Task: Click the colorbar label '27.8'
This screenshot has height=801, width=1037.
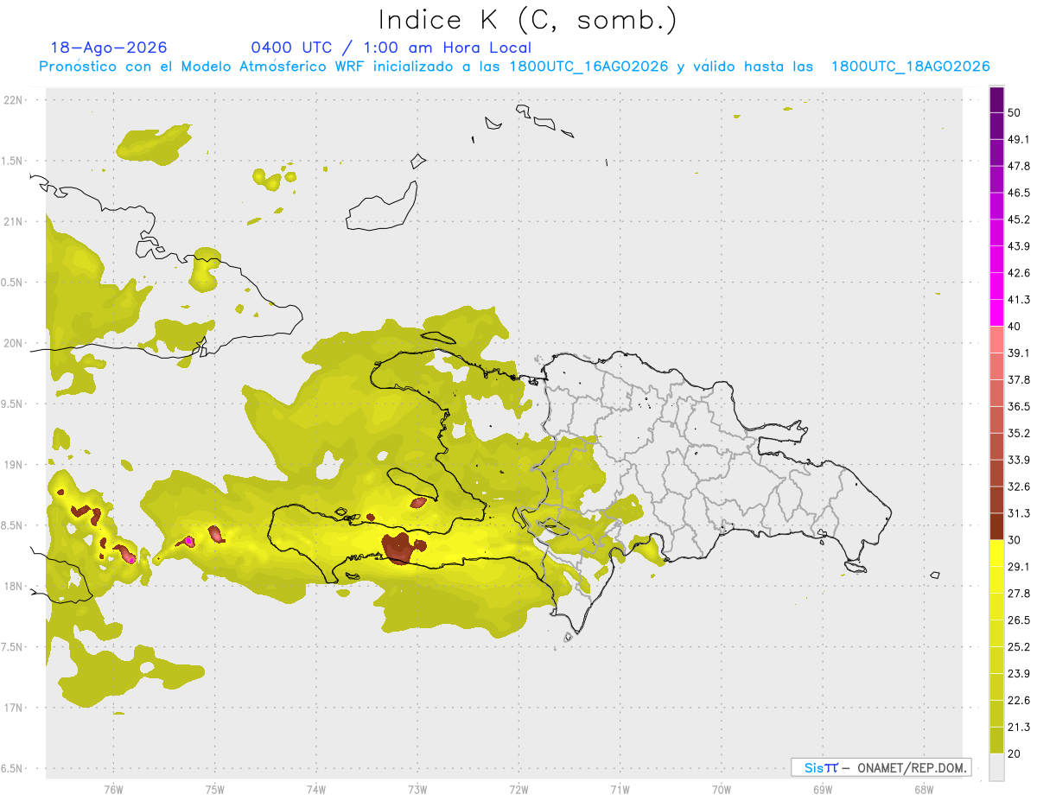Action: tap(1019, 593)
